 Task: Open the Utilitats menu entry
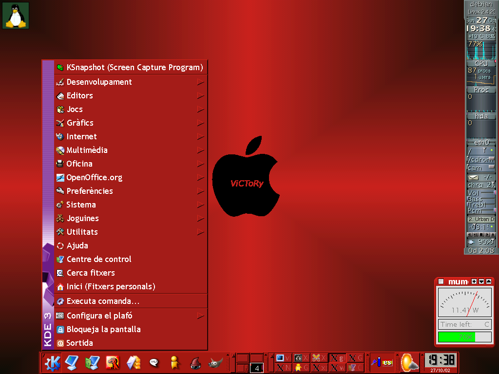click(131, 232)
